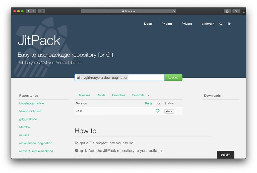The height and width of the screenshot is (173, 257).
Task: Click the star icon in the header
Action: 221,24
